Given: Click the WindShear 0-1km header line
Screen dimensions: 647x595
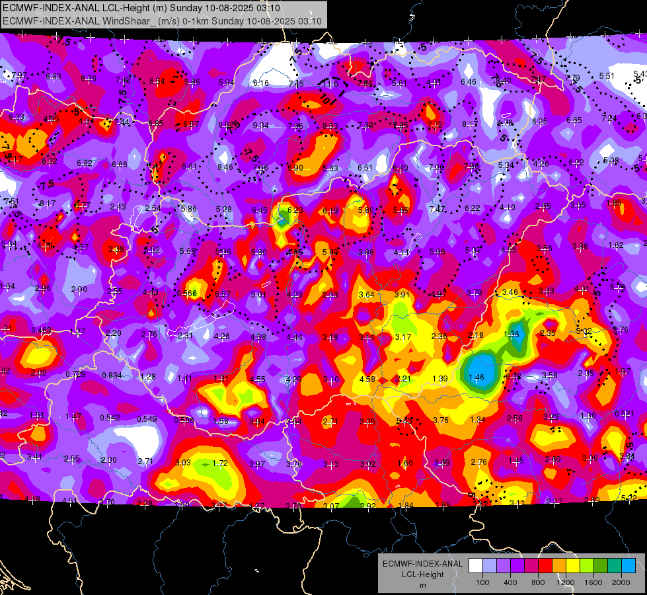Looking at the screenshot, I should tap(162, 21).
